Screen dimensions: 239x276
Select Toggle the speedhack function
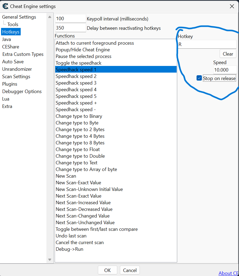79,63
